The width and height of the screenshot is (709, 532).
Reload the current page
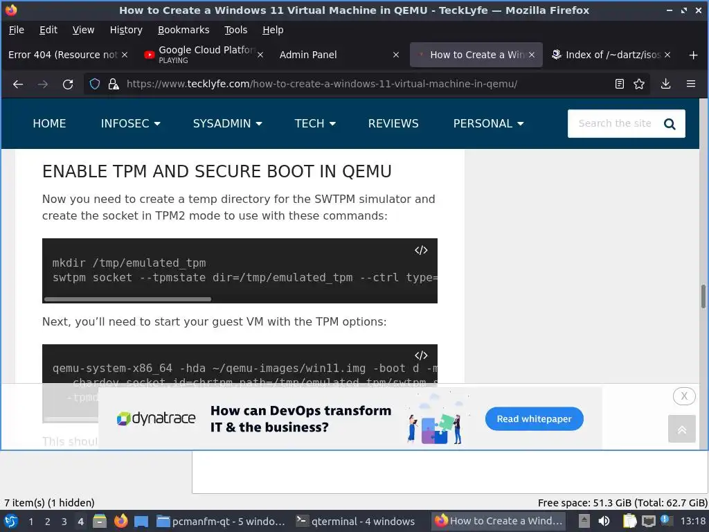click(x=68, y=84)
